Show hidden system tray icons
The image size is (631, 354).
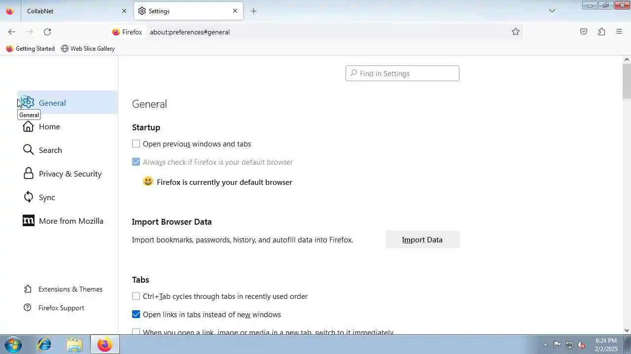(545, 345)
